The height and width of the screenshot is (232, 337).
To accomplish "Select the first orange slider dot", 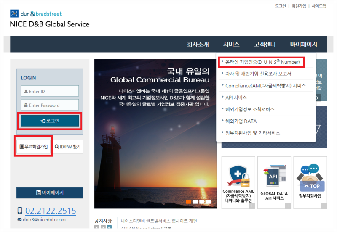I will (188, 202).
